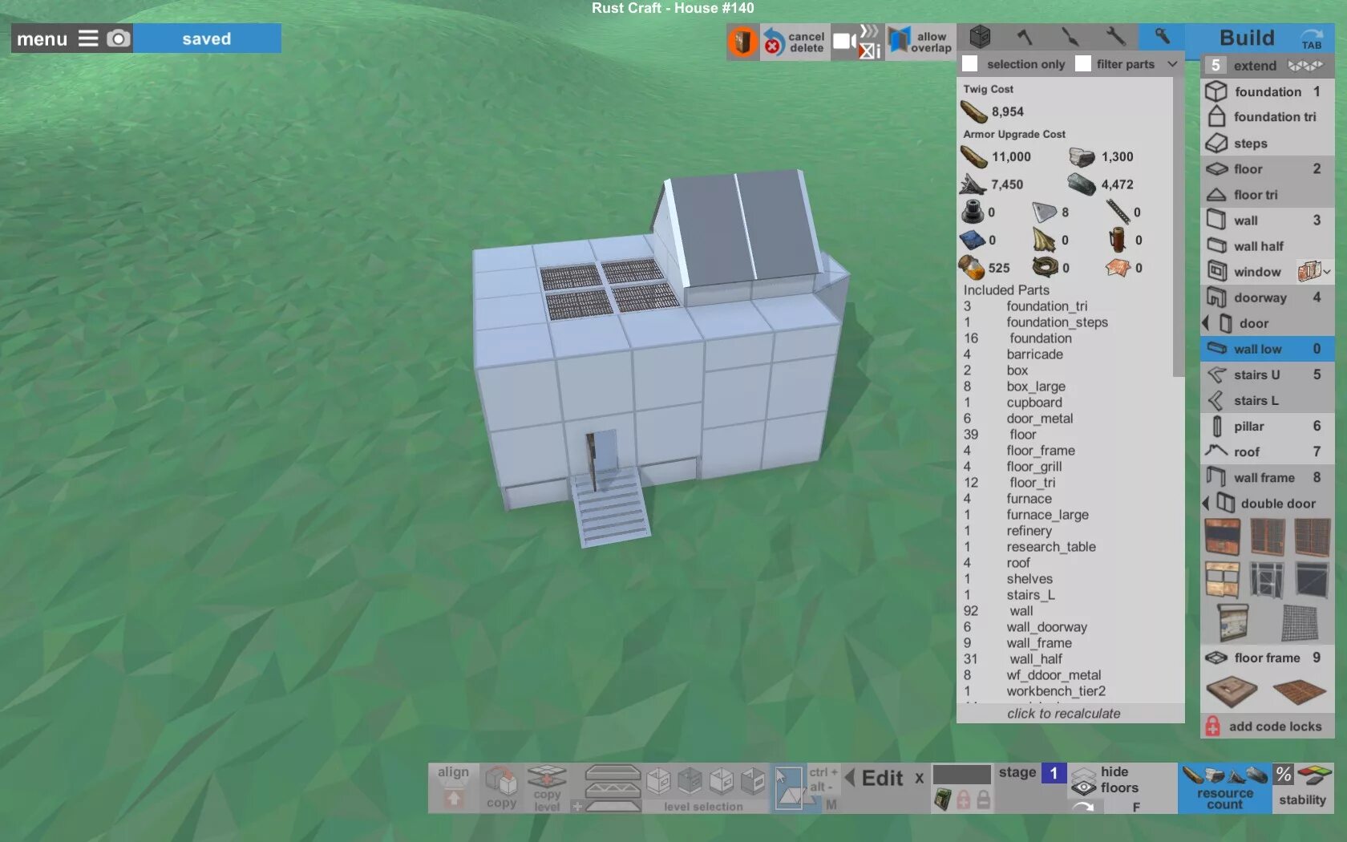Select the pillar build part
This screenshot has width=1347, height=842.
(x=1267, y=426)
